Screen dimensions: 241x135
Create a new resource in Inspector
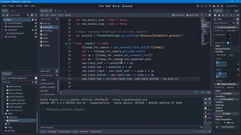[215, 15]
